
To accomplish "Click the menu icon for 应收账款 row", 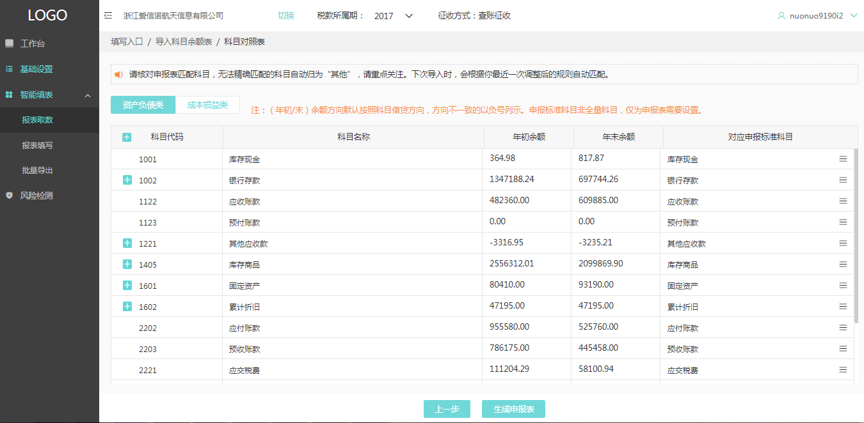I will pos(843,201).
